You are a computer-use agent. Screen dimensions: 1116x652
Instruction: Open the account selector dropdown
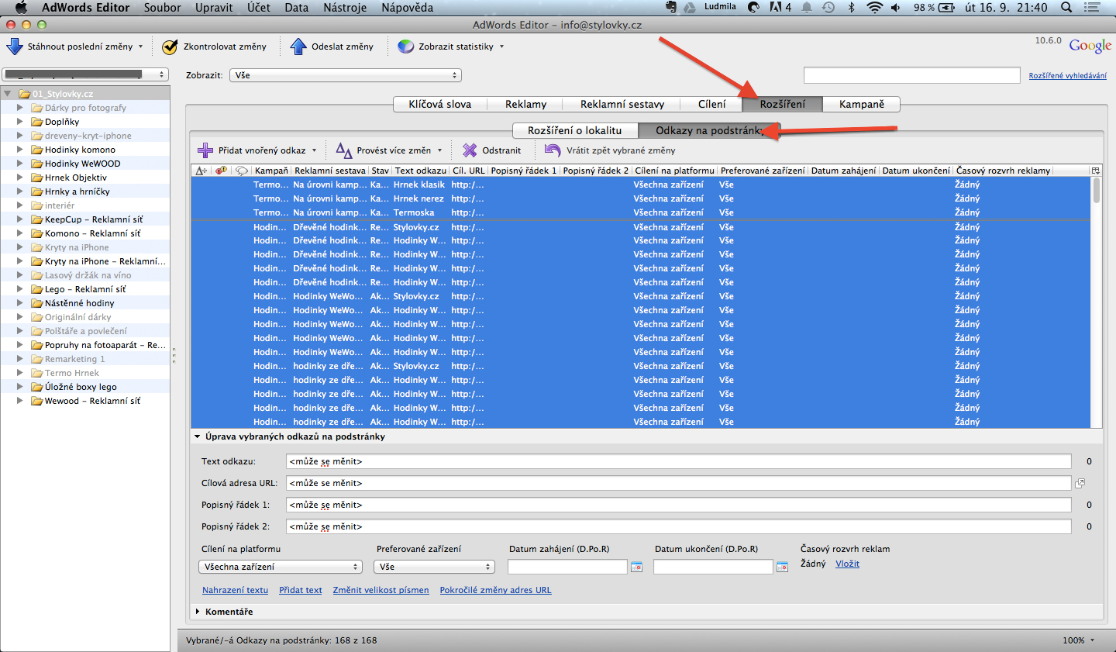85,74
